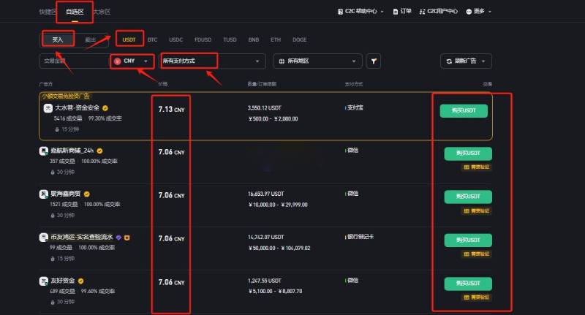Open the filter funnel icon
585x315 pixels.
[x=374, y=61]
